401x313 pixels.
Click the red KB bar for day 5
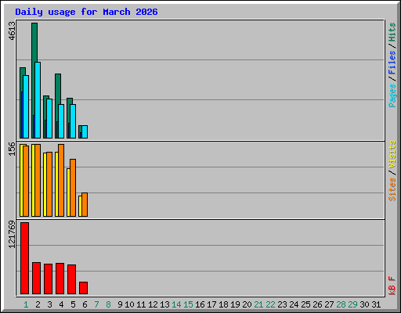(71, 279)
